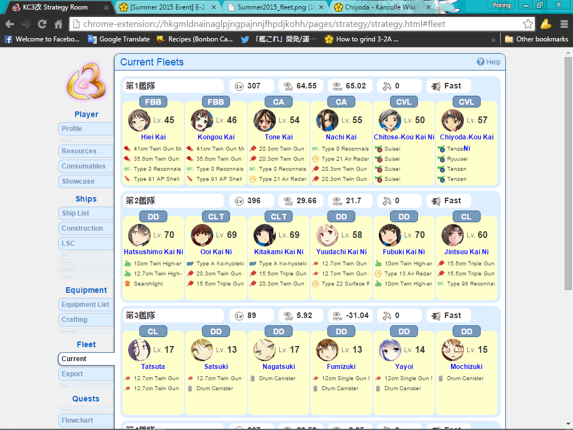Image resolution: width=573 pixels, height=430 pixels.
Task: Click the Type 21 Air Radar icon on Tone Kai
Action: coord(253,179)
